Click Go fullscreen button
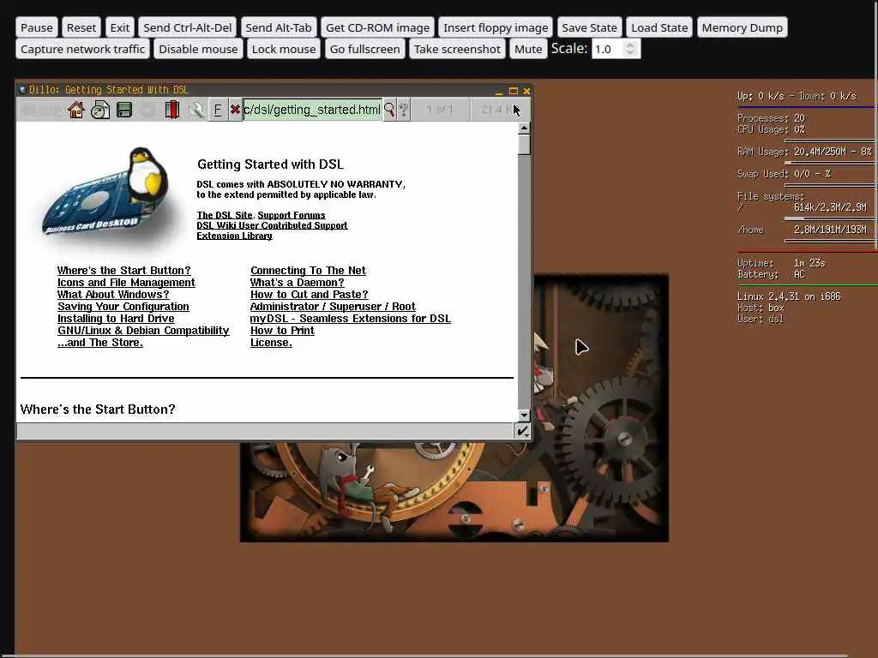Viewport: 878px width, 658px height. (364, 49)
